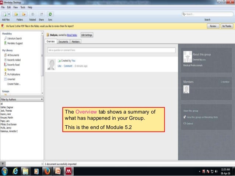This screenshot has width=235, height=176.
Task: Click the You link in Created by
Action: click(x=73, y=61)
